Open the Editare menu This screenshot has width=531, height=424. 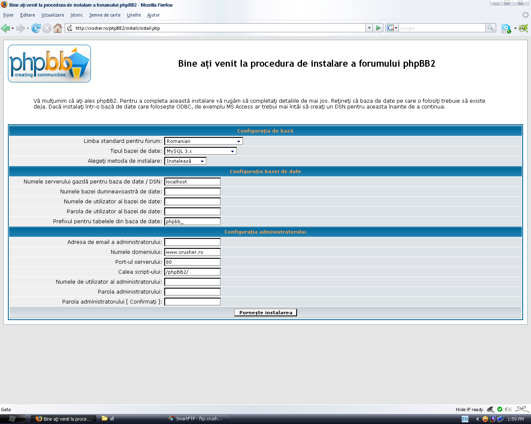coord(28,15)
